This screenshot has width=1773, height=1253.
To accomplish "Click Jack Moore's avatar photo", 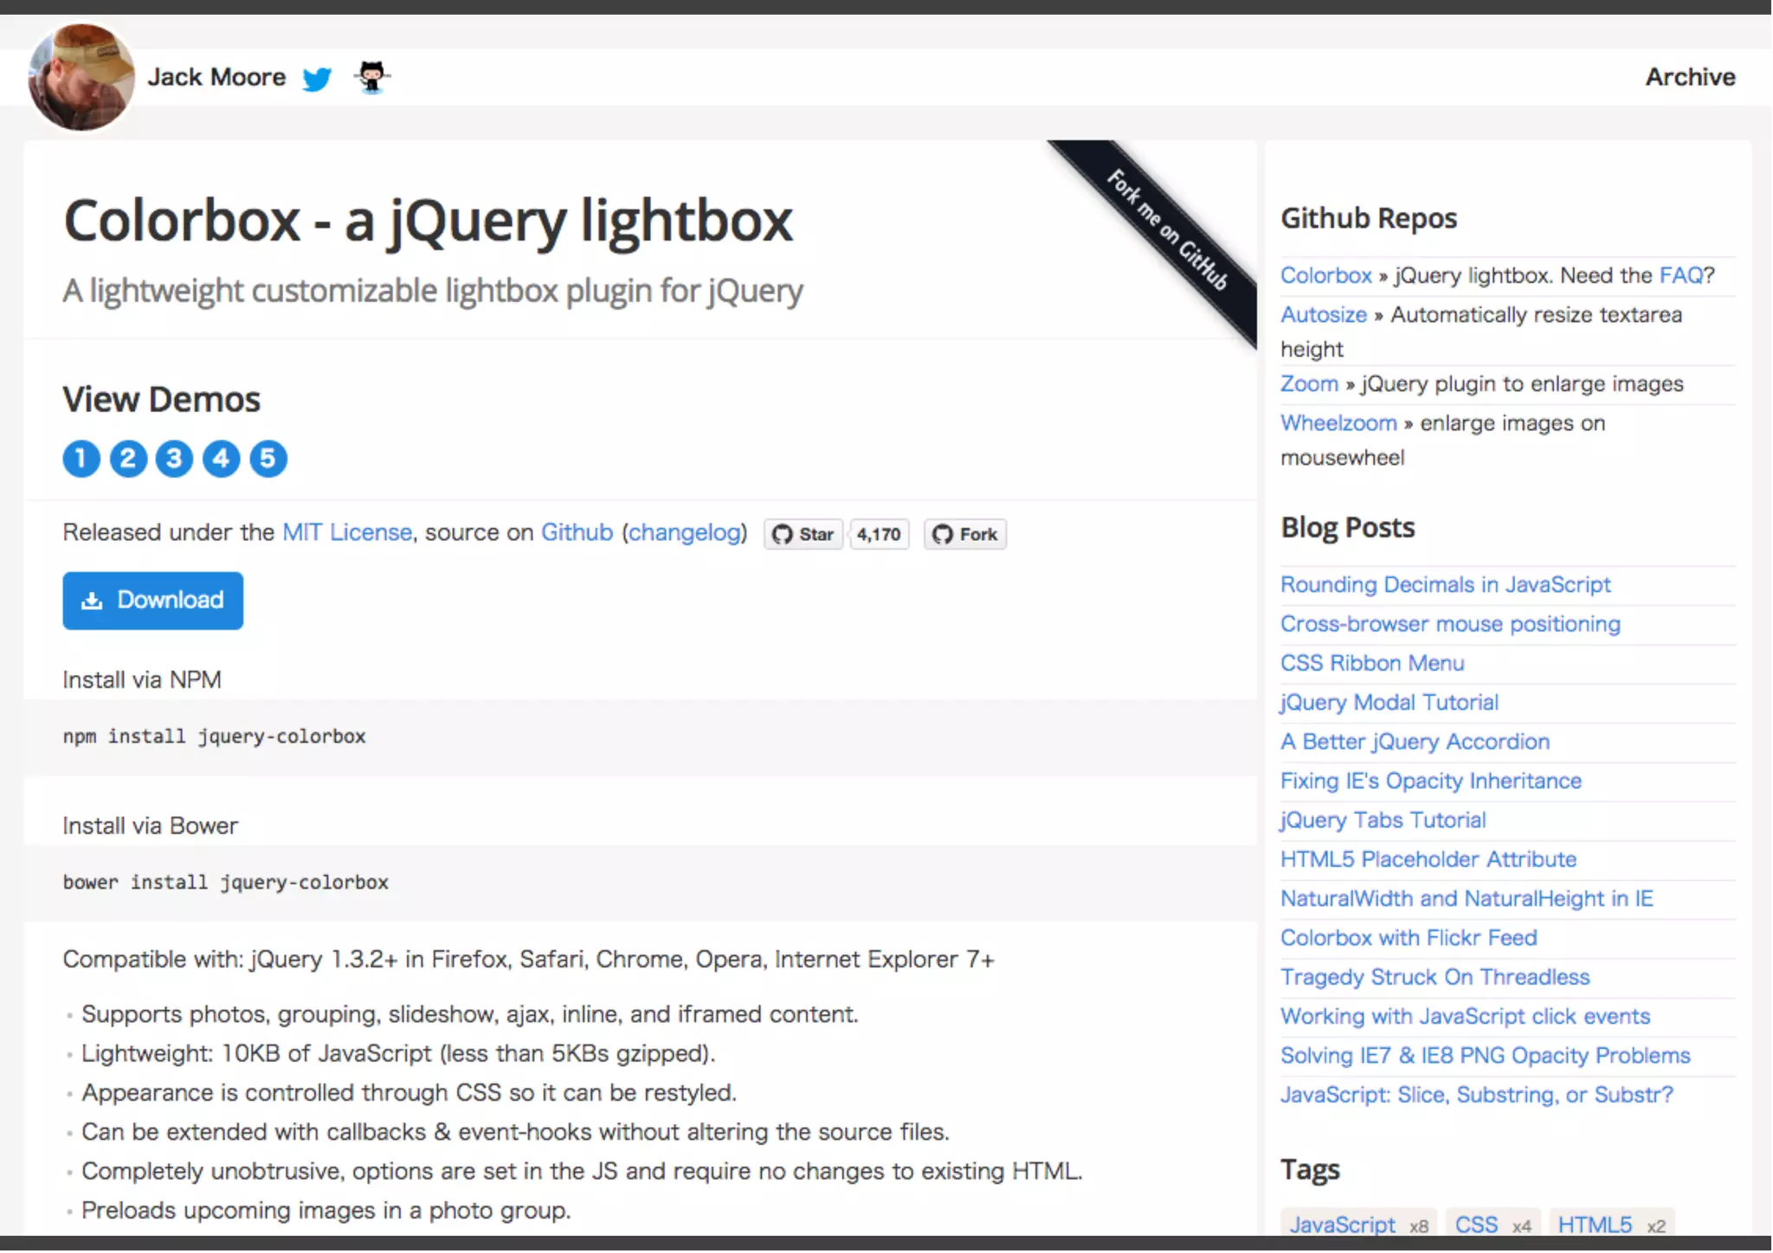I will pyautogui.click(x=81, y=78).
